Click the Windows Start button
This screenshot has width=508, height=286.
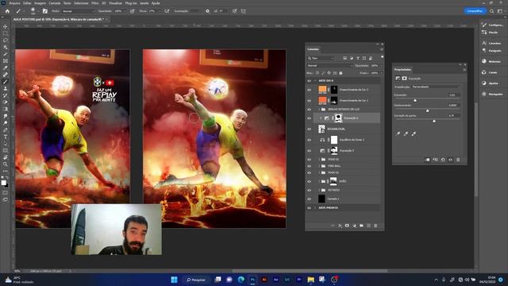[174, 280]
